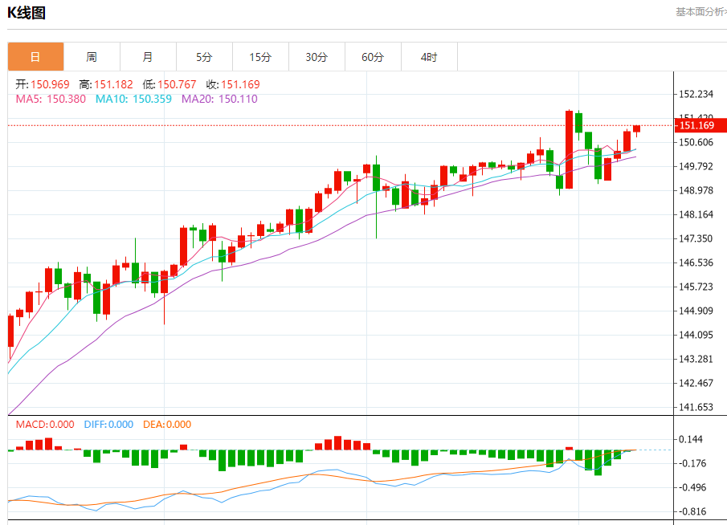Screen dimensions: 727x525
Task: Click the rightmost latest red candlestick
Action: pos(636,129)
